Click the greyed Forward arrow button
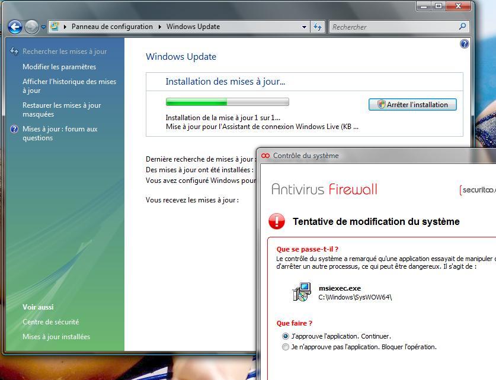Image resolution: width=496 pixels, height=380 pixels. (x=31, y=27)
